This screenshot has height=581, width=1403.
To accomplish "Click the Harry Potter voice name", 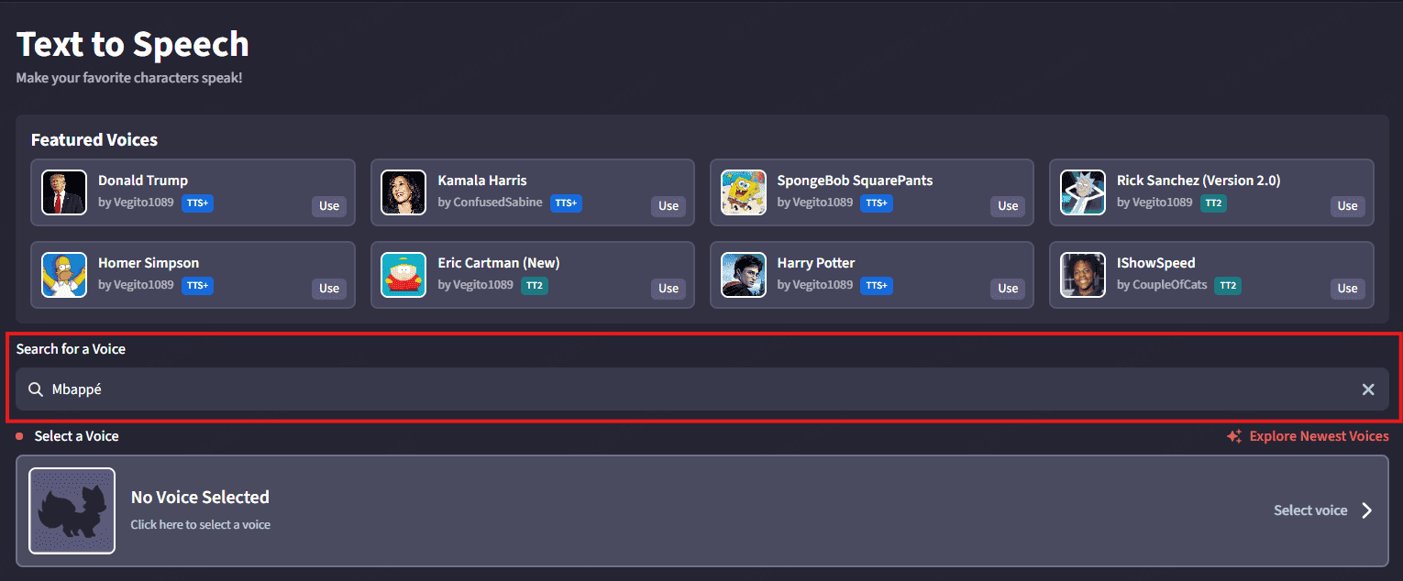I will coord(816,263).
